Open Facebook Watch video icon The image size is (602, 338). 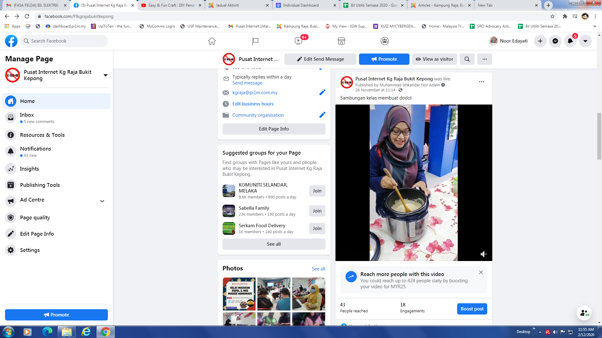[298, 41]
